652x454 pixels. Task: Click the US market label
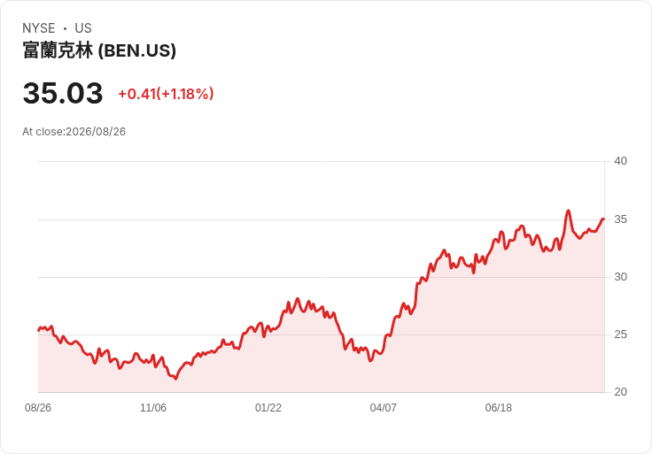click(83, 28)
